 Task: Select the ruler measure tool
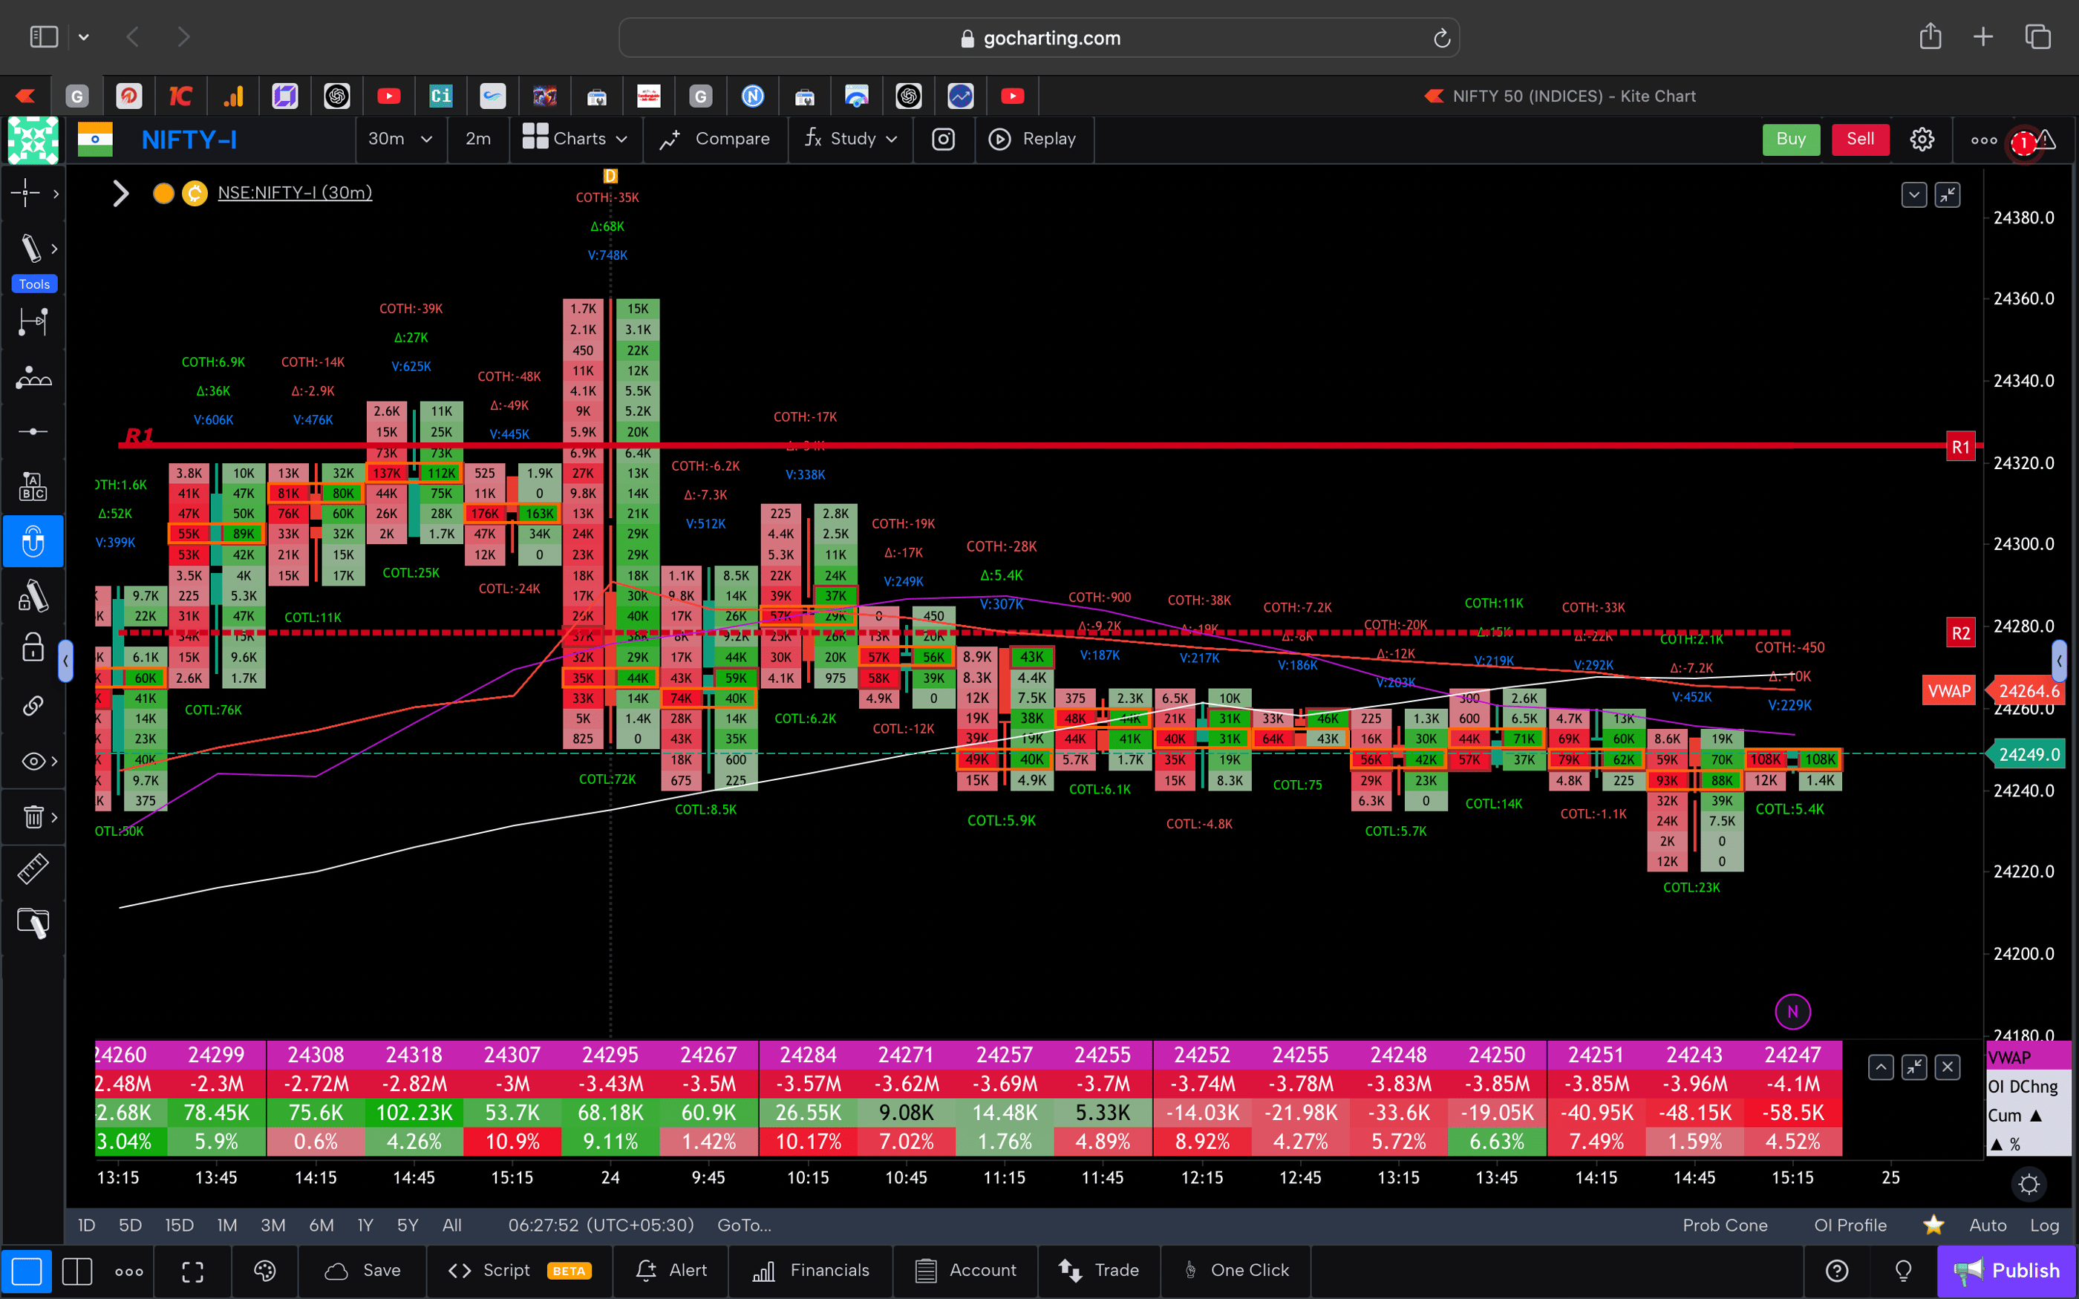coord(33,868)
